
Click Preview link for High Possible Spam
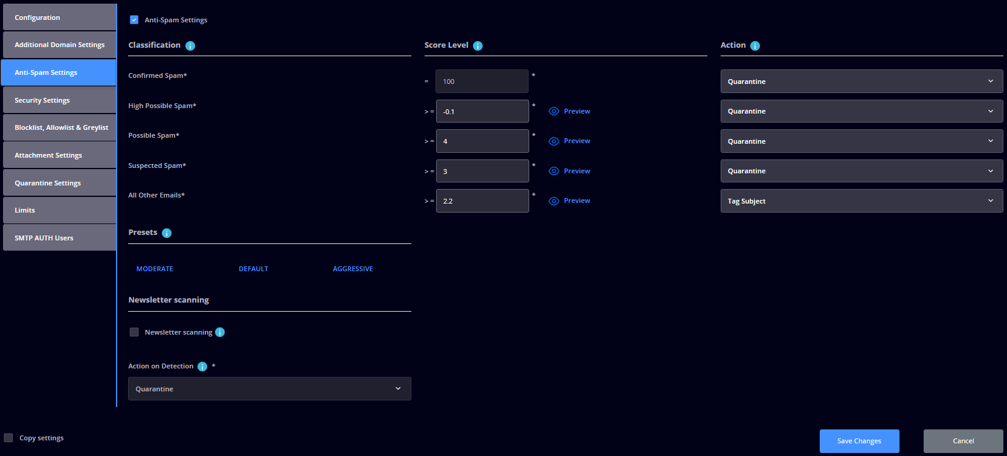point(577,111)
